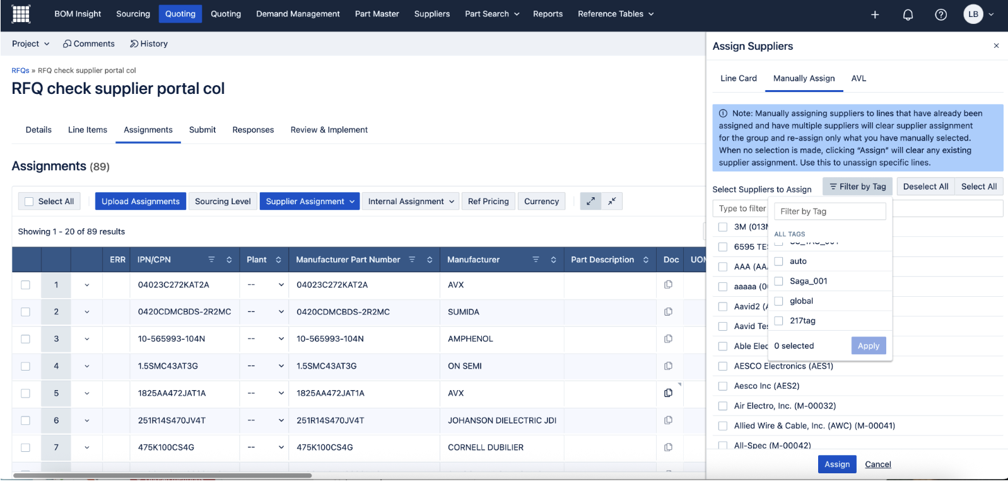The height and width of the screenshot is (484, 1008).
Task: Open the Comments view
Action: pos(89,43)
